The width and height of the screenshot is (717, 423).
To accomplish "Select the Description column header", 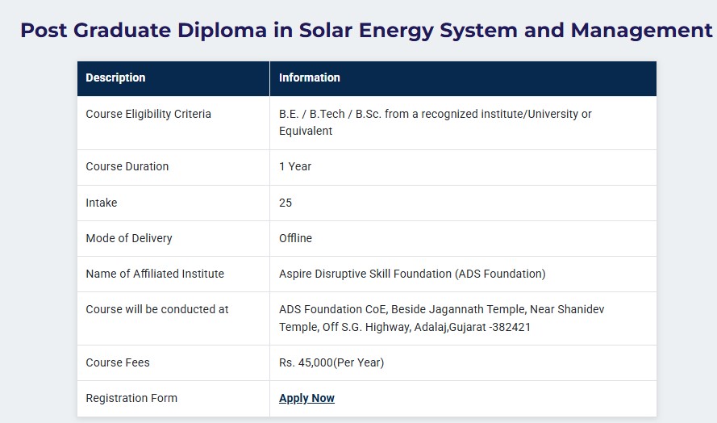I will [x=115, y=77].
